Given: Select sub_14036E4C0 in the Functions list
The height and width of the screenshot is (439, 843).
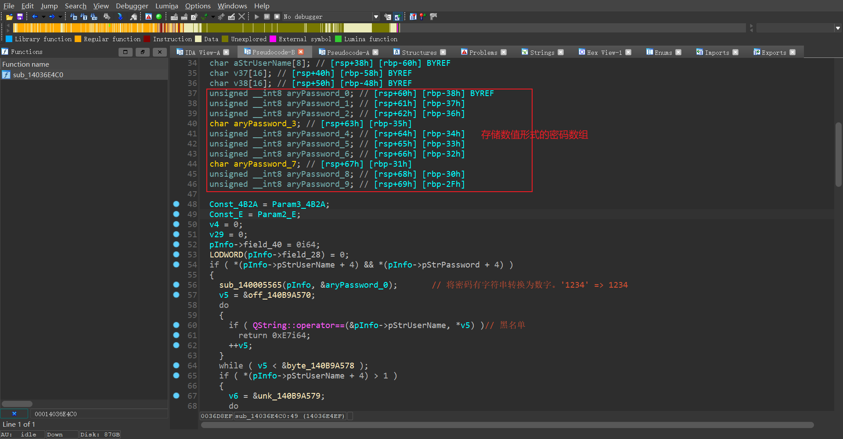Looking at the screenshot, I should tap(38, 75).
